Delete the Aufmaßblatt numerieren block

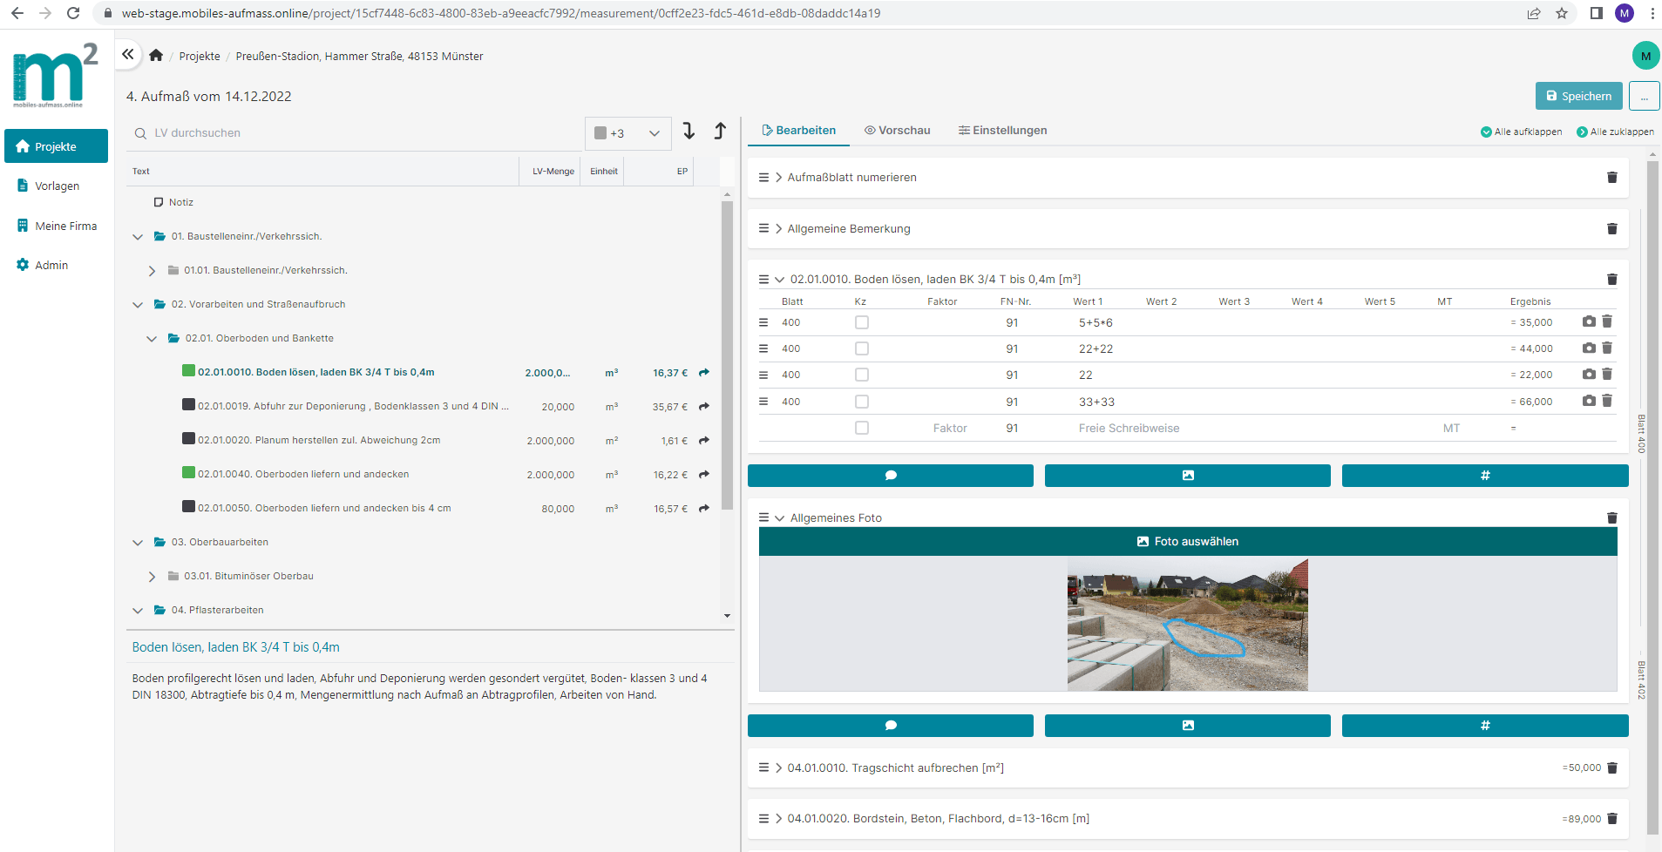[1611, 178]
